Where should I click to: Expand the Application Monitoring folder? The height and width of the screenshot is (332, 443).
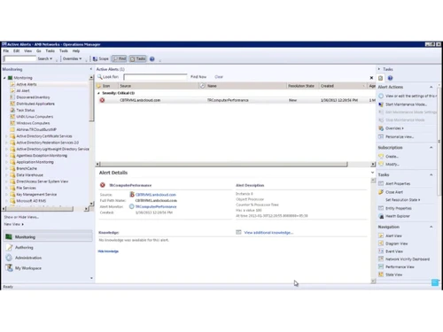click(6, 162)
